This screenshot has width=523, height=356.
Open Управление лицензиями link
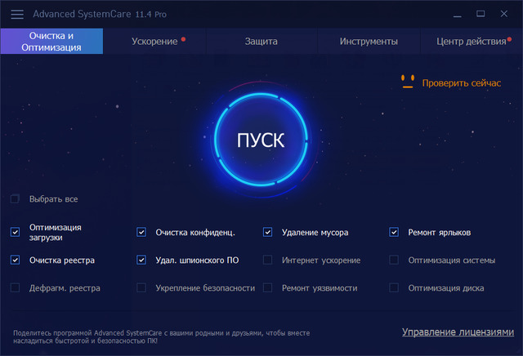pos(458,332)
